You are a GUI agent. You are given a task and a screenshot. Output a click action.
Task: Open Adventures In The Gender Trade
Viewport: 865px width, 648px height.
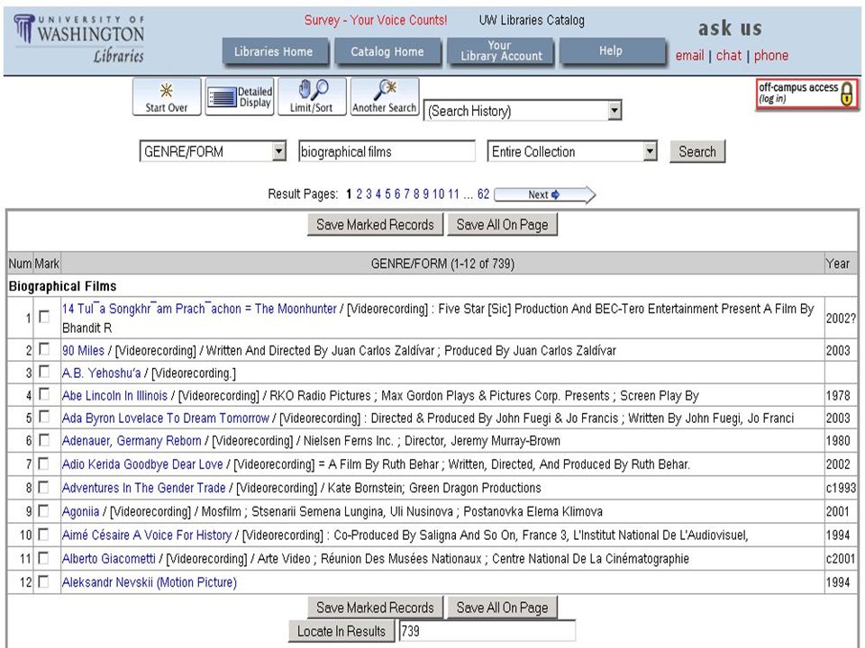point(143,488)
